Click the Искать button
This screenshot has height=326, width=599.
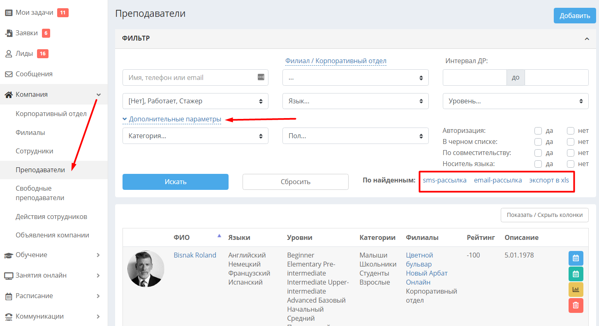[x=176, y=182]
